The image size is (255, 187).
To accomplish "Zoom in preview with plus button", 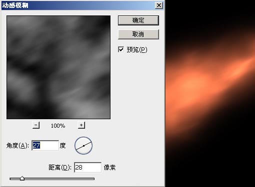I will pyautogui.click(x=81, y=125).
